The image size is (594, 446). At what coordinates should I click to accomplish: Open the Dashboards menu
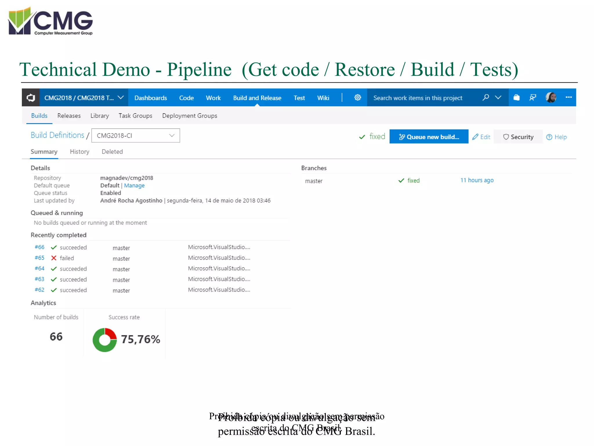(x=151, y=98)
